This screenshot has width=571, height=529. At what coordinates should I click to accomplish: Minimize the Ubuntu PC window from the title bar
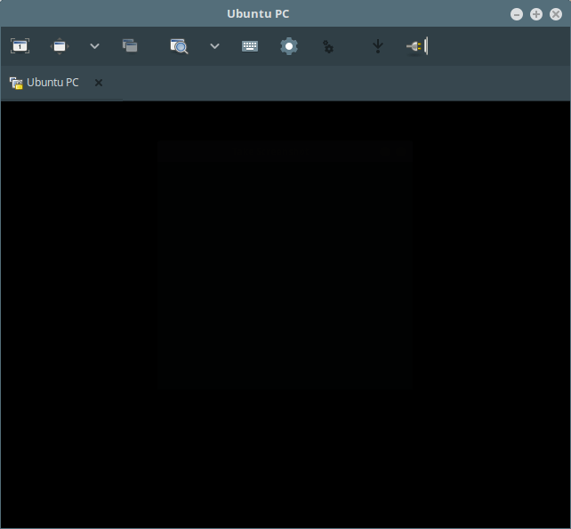coord(517,14)
